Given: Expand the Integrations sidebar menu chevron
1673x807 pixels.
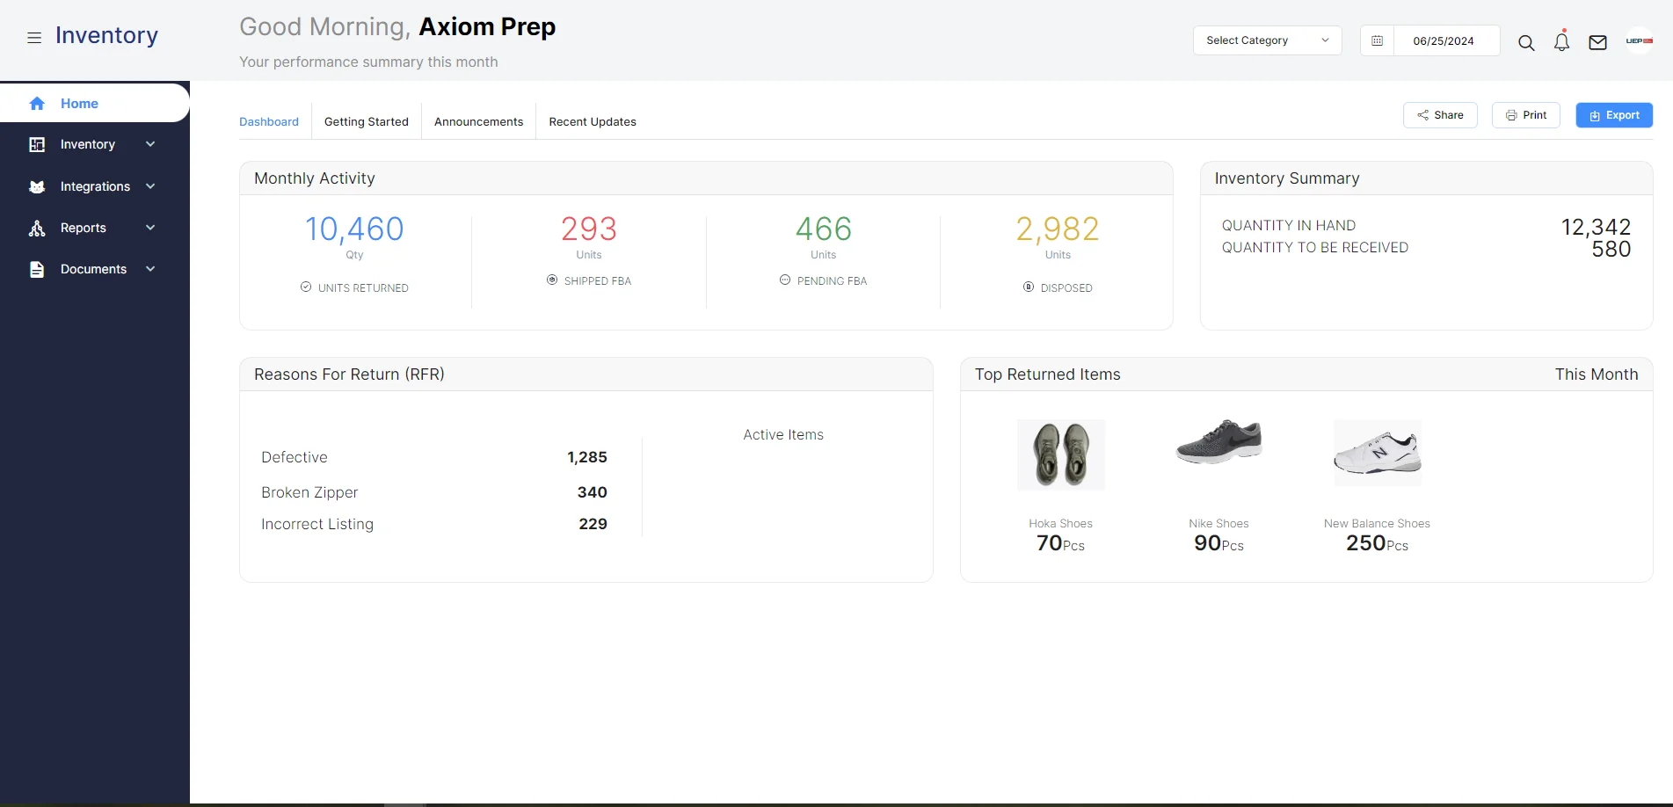Looking at the screenshot, I should pos(150,186).
